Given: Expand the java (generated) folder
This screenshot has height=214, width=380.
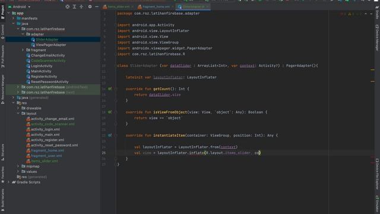Looking at the screenshot, I should (13, 97).
